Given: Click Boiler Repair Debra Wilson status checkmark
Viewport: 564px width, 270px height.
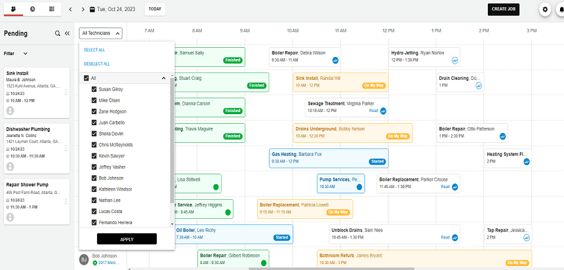Looking at the screenshot, I should tap(335, 60).
